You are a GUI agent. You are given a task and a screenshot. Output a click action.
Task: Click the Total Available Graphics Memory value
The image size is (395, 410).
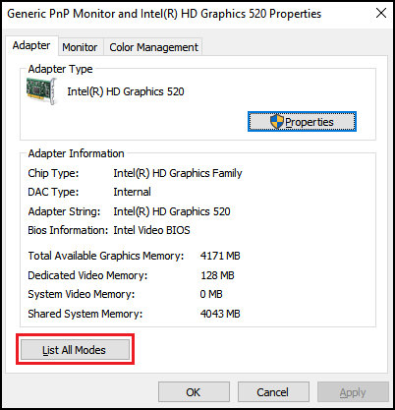[x=220, y=256]
